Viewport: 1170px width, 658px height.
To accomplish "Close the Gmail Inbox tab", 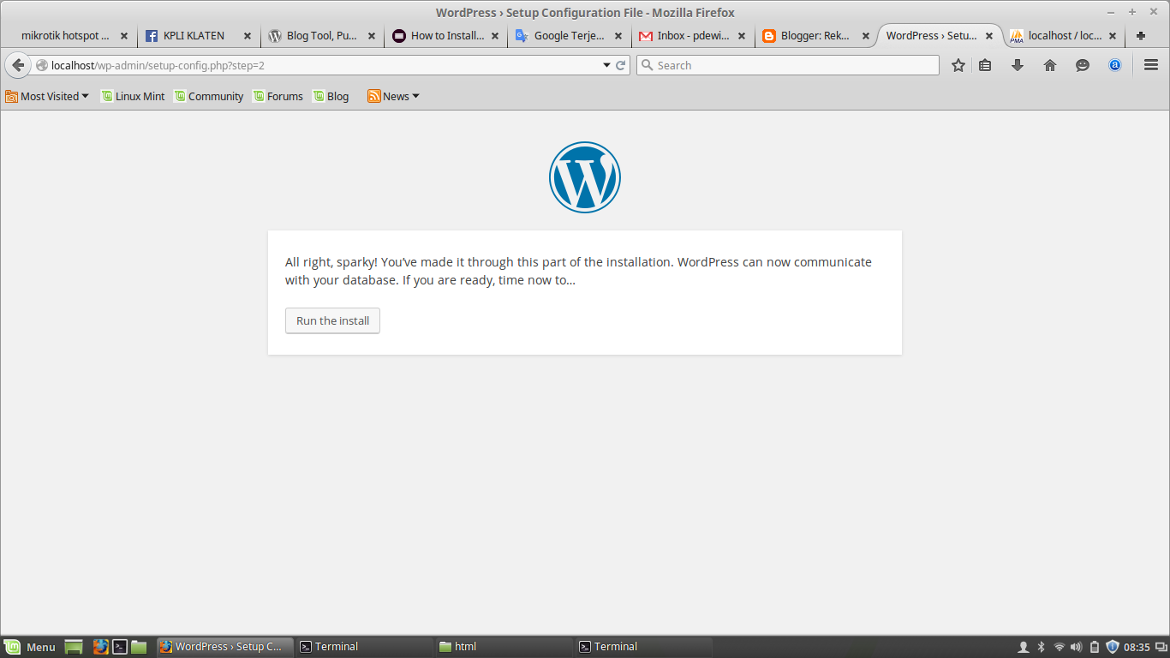I will point(742,36).
